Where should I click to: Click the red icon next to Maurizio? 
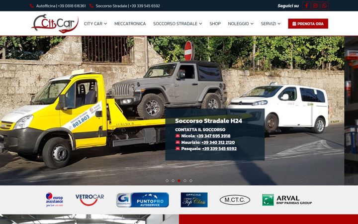(178, 142)
